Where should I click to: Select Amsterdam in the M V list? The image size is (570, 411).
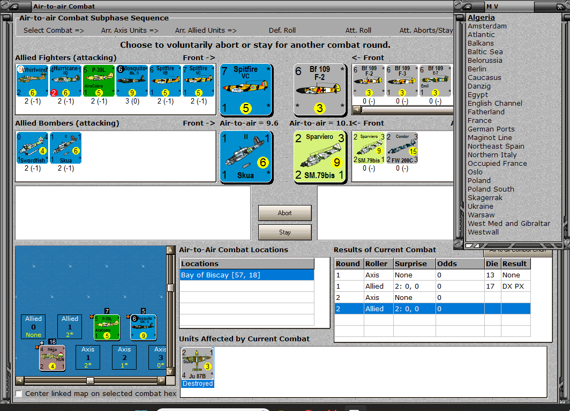[487, 26]
